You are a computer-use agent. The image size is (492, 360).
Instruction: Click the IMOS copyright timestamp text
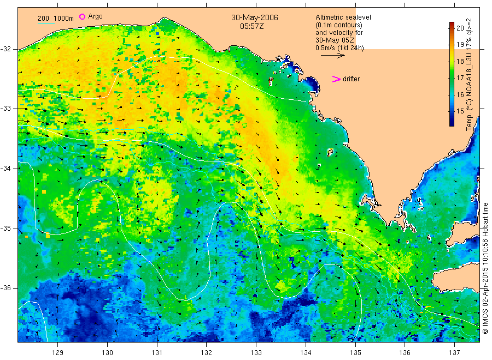(485, 268)
